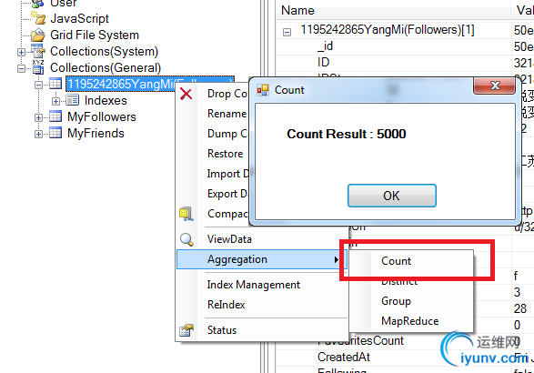The width and height of the screenshot is (534, 373).
Task: Click the red X Drop Collection icon
Action: 186,94
